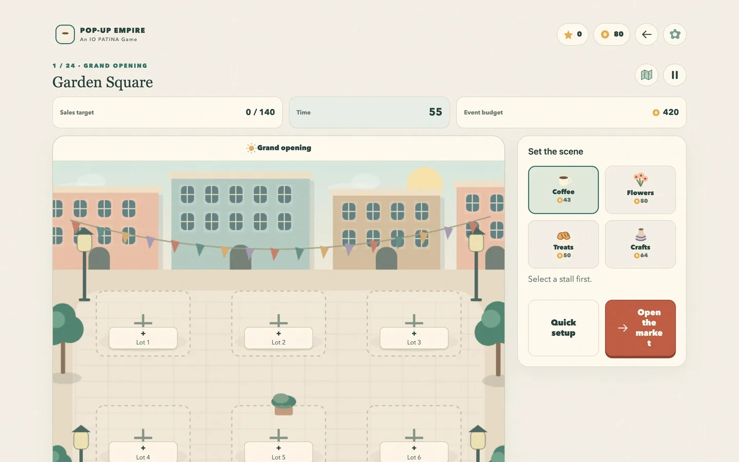Place a stall on Lot 6

(x=414, y=452)
